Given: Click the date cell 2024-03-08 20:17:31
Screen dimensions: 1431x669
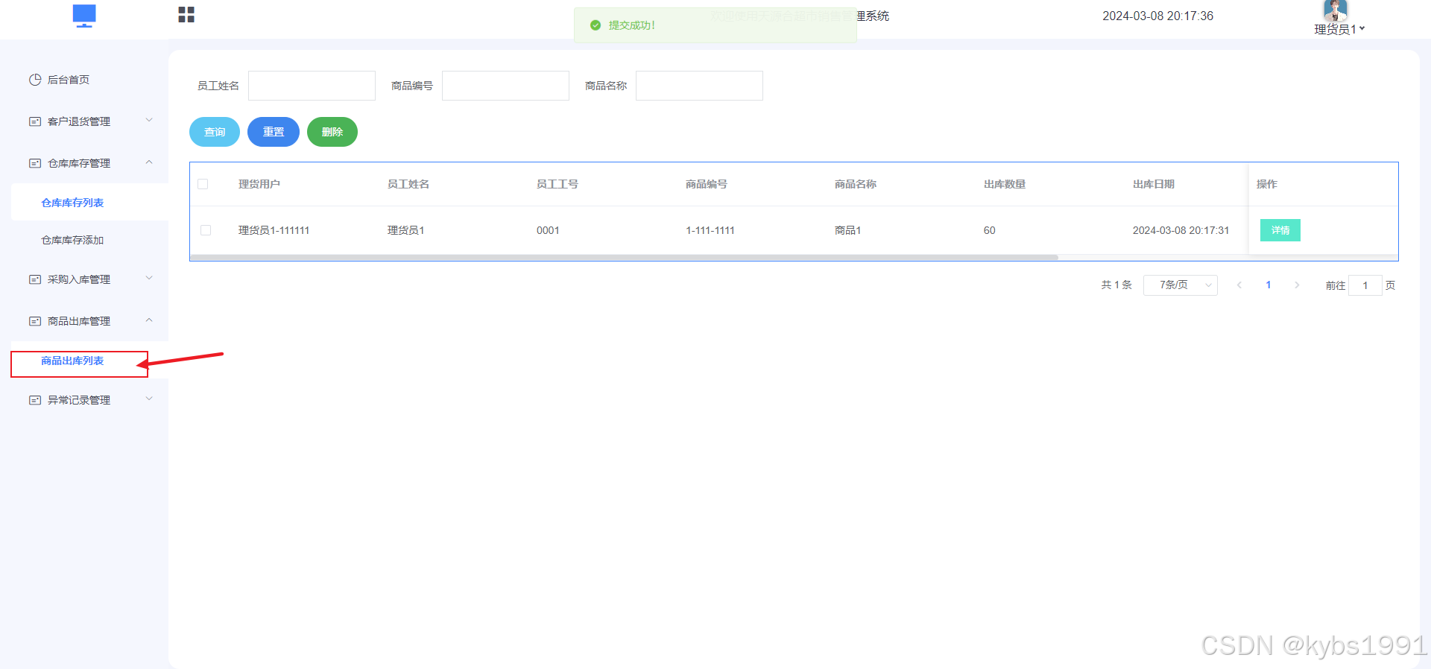Looking at the screenshot, I should tap(1181, 230).
